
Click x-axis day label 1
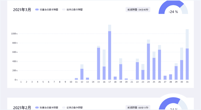click(21, 82)
